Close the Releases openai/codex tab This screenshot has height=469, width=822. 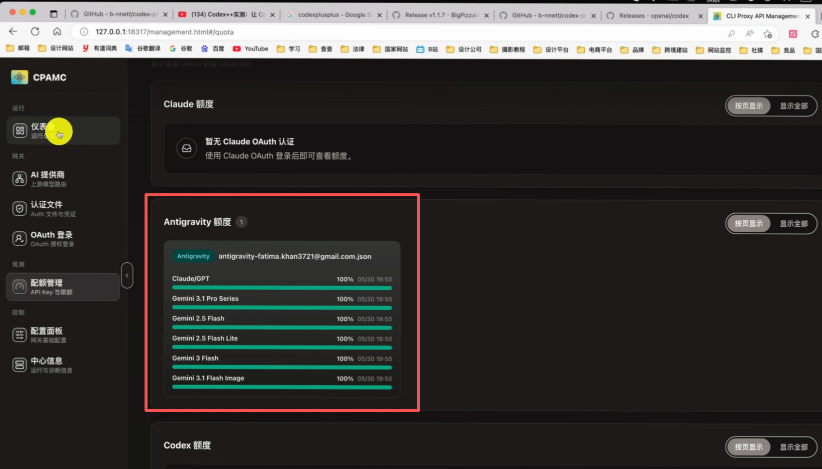700,16
